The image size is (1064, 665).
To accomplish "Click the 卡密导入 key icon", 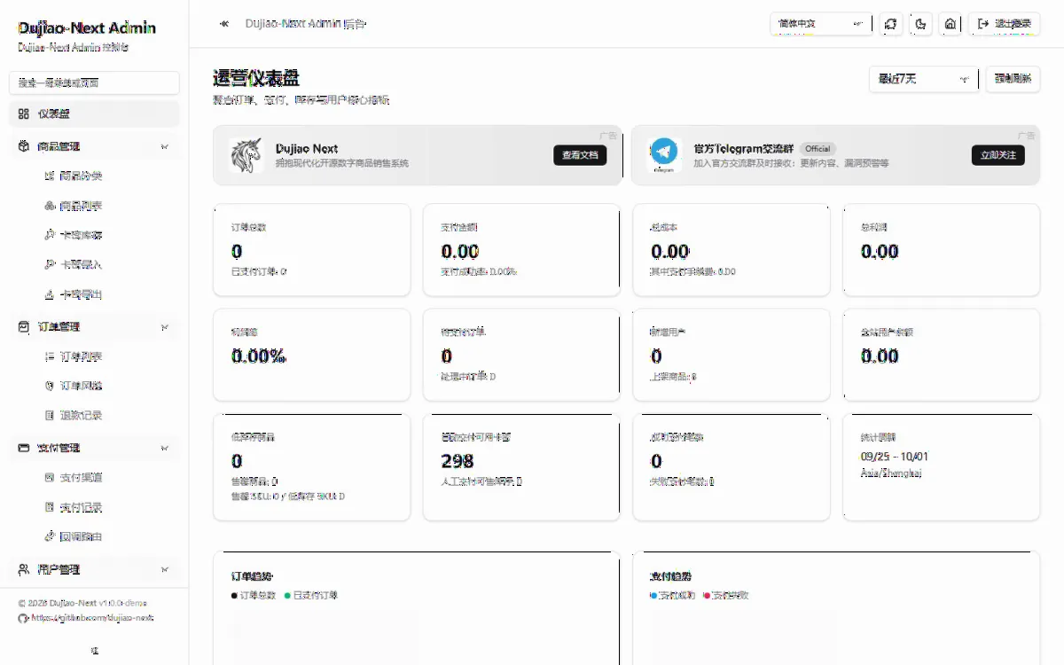I will 50,264.
